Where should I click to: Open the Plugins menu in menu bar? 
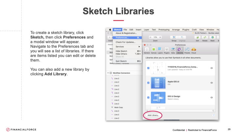click(186, 30)
